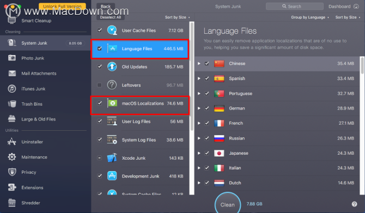Select the Privacy shield icon
The width and height of the screenshot is (365, 213).
pos(12,172)
